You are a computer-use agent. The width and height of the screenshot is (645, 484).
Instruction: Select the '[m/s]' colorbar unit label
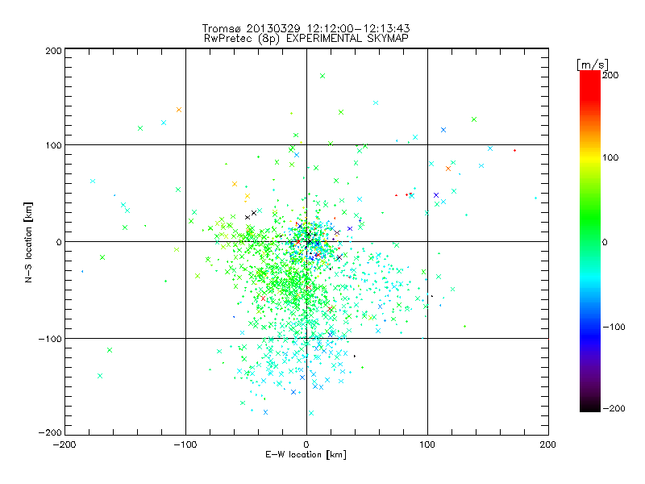pyautogui.click(x=593, y=65)
